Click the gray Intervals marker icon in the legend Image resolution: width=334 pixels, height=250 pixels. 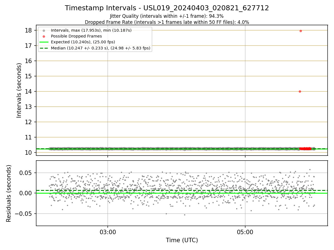(44, 31)
